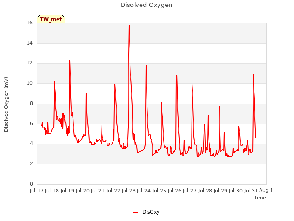Image resolution: width=294 pixels, height=221 pixels.
Task: Click the y-axis value 8
Action: 31,103
